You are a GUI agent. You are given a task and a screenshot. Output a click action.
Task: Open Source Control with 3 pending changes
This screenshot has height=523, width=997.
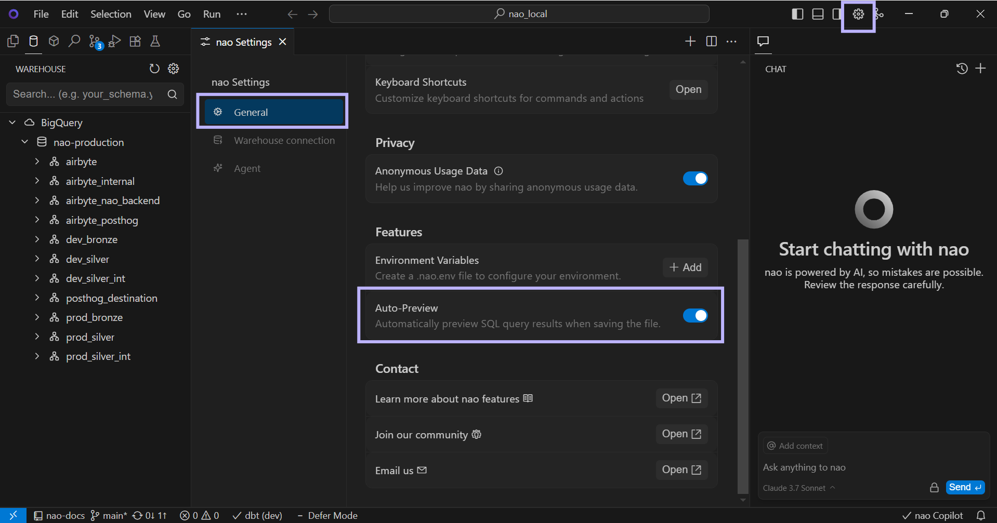tap(95, 42)
